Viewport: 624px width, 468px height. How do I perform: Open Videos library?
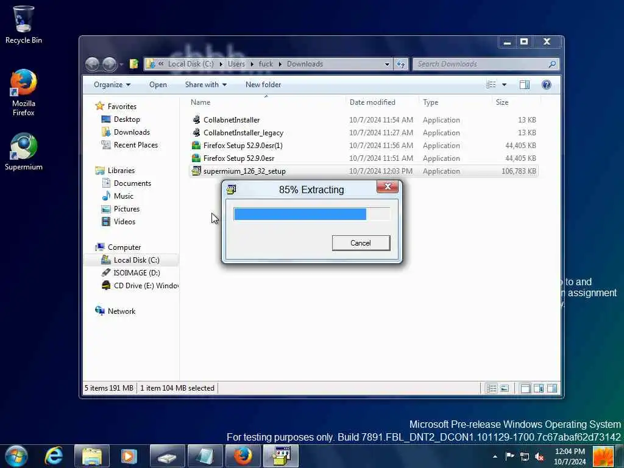point(118,222)
